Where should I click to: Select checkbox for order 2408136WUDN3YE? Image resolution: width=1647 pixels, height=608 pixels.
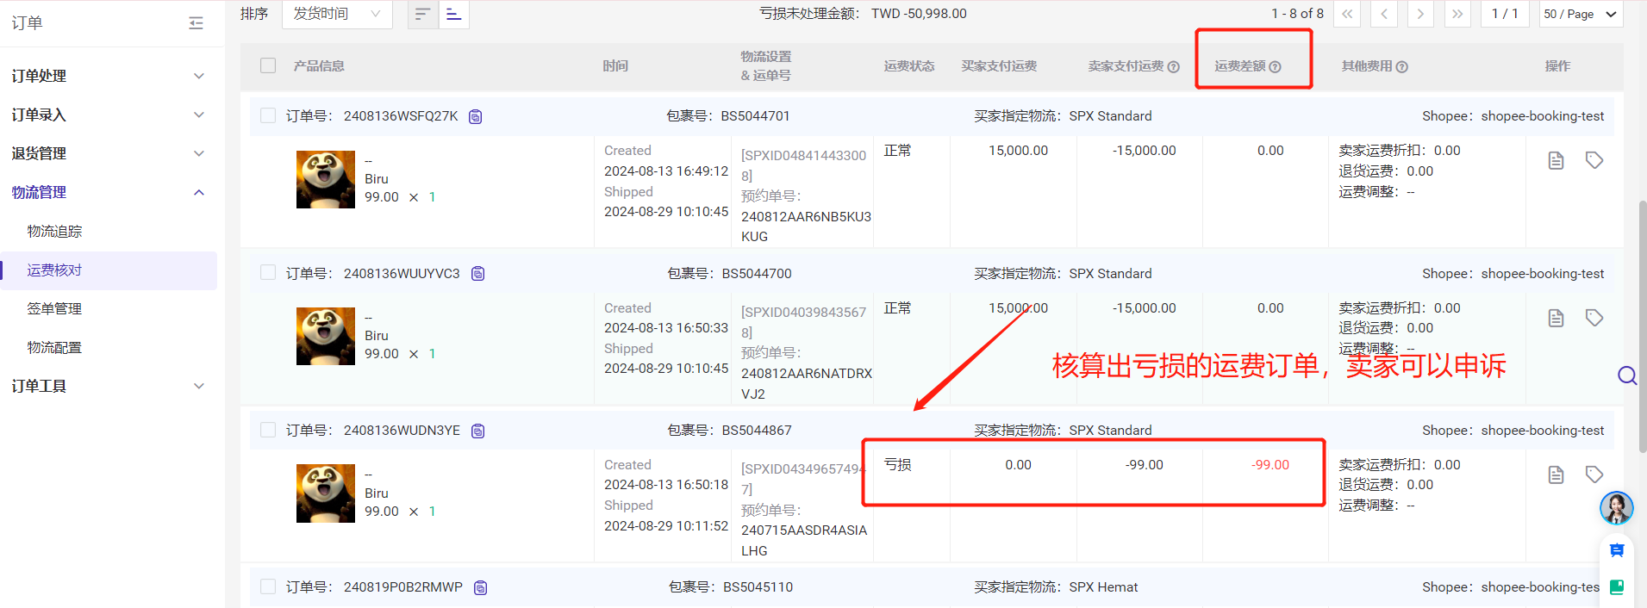click(x=268, y=430)
